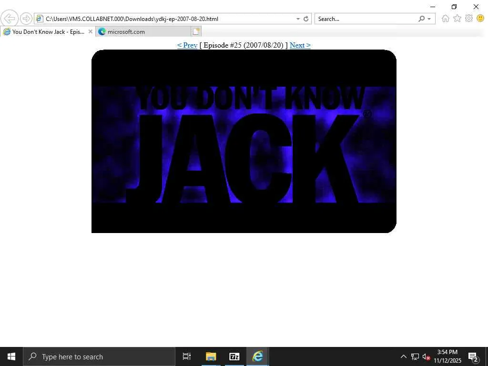488x366 pixels.
Task: Select the address bar file path
Action: (x=132, y=19)
